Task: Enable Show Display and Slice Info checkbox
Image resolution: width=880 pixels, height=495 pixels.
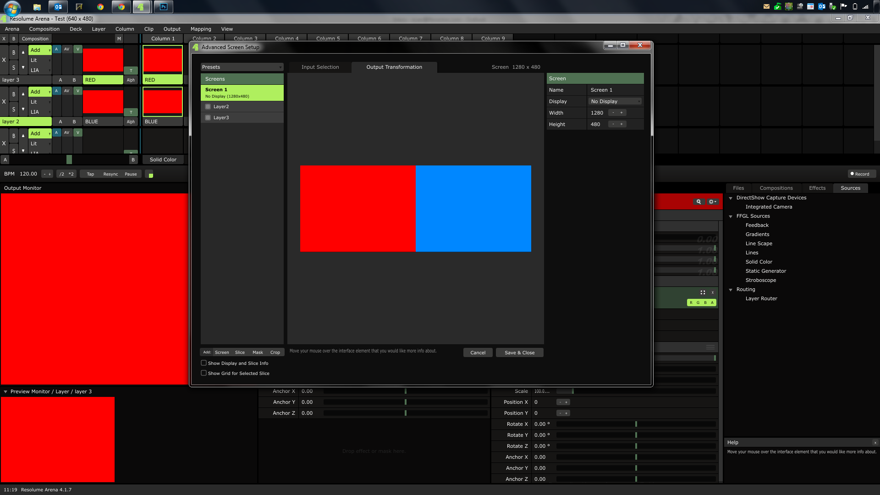Action: pos(204,363)
